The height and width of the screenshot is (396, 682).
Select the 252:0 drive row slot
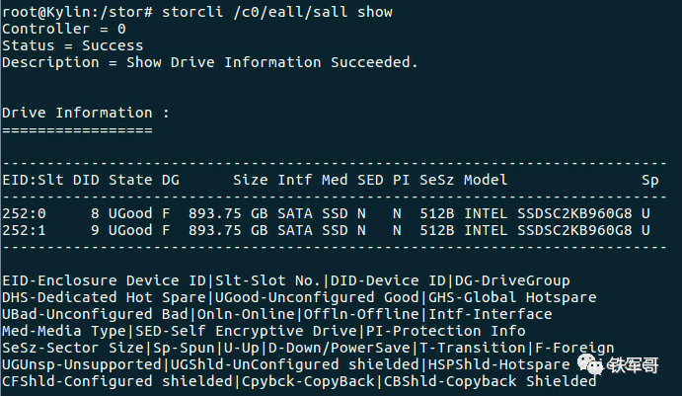(x=24, y=213)
